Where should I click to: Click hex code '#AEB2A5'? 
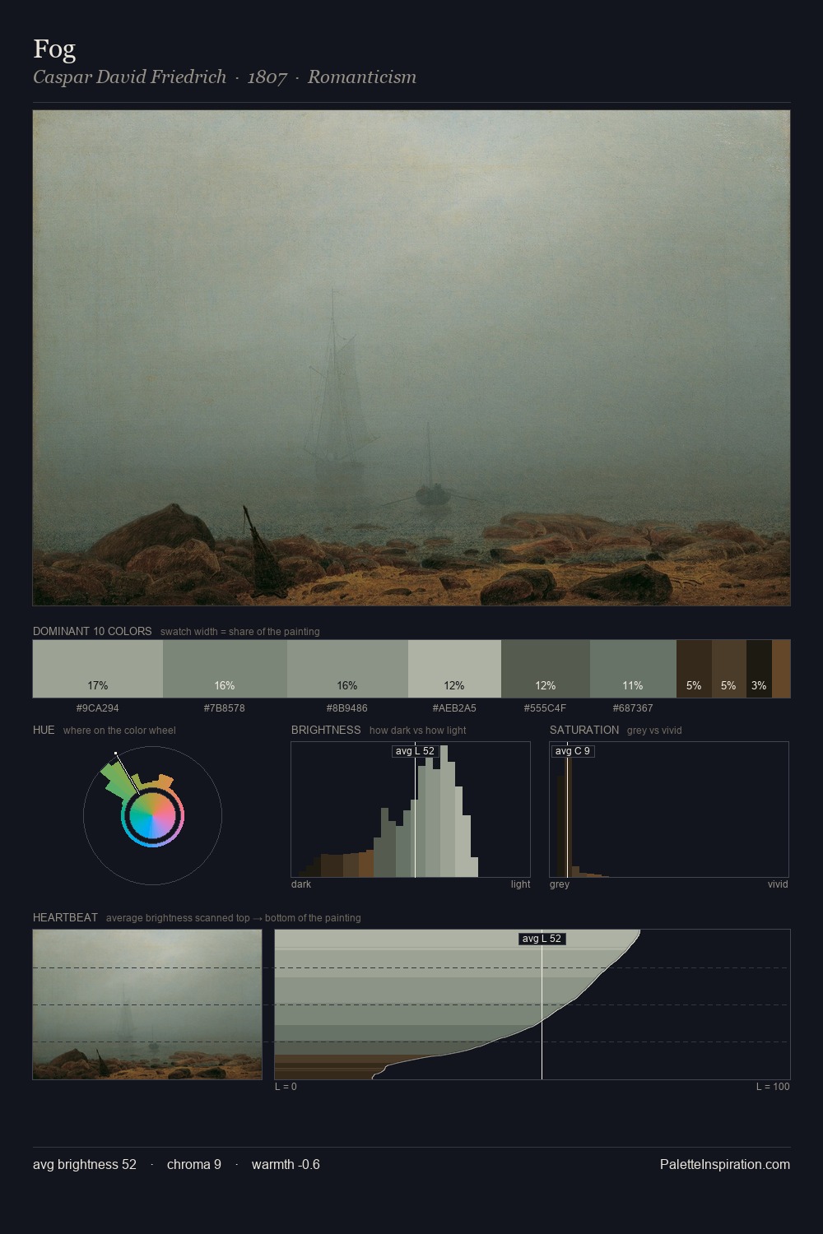coord(454,707)
